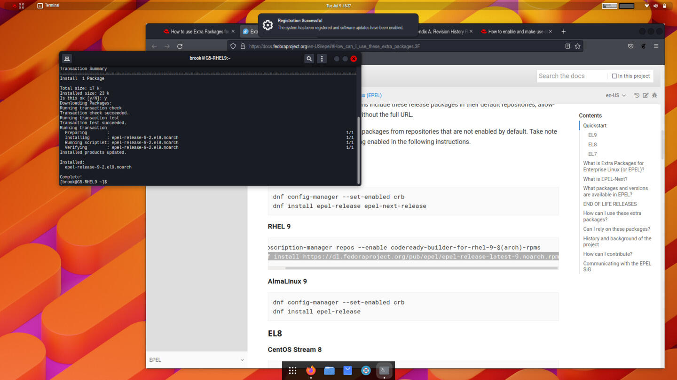
Task: Click the docs page vertical scrollbar
Action: coord(662,144)
